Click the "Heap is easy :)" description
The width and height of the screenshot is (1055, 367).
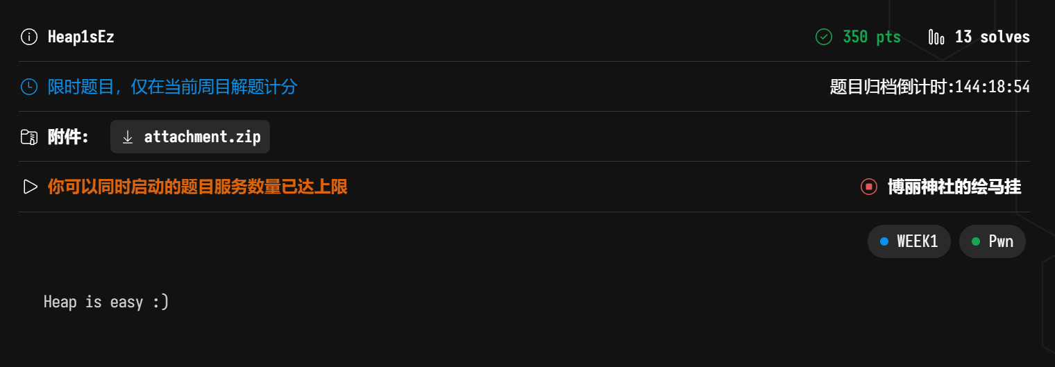click(x=106, y=302)
